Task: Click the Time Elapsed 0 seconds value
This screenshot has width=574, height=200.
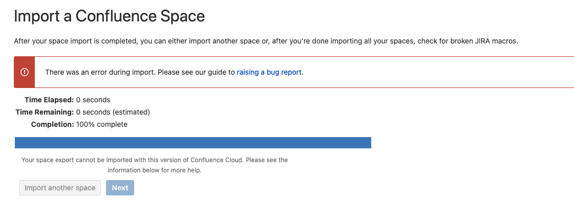Action: pyautogui.click(x=93, y=99)
